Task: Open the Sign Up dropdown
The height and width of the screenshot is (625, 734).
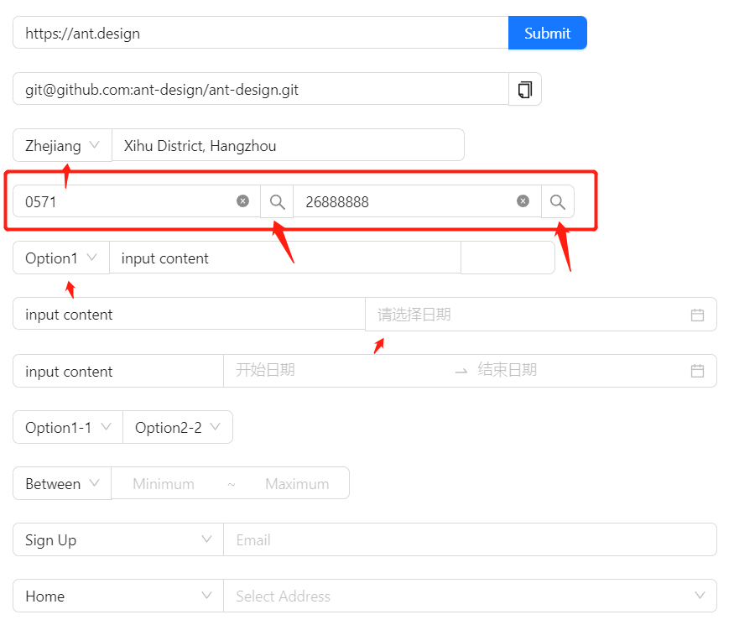Action: click(x=118, y=539)
